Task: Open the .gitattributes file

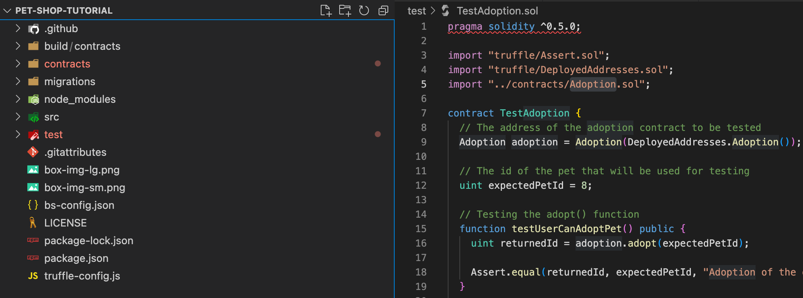Action: [75, 152]
